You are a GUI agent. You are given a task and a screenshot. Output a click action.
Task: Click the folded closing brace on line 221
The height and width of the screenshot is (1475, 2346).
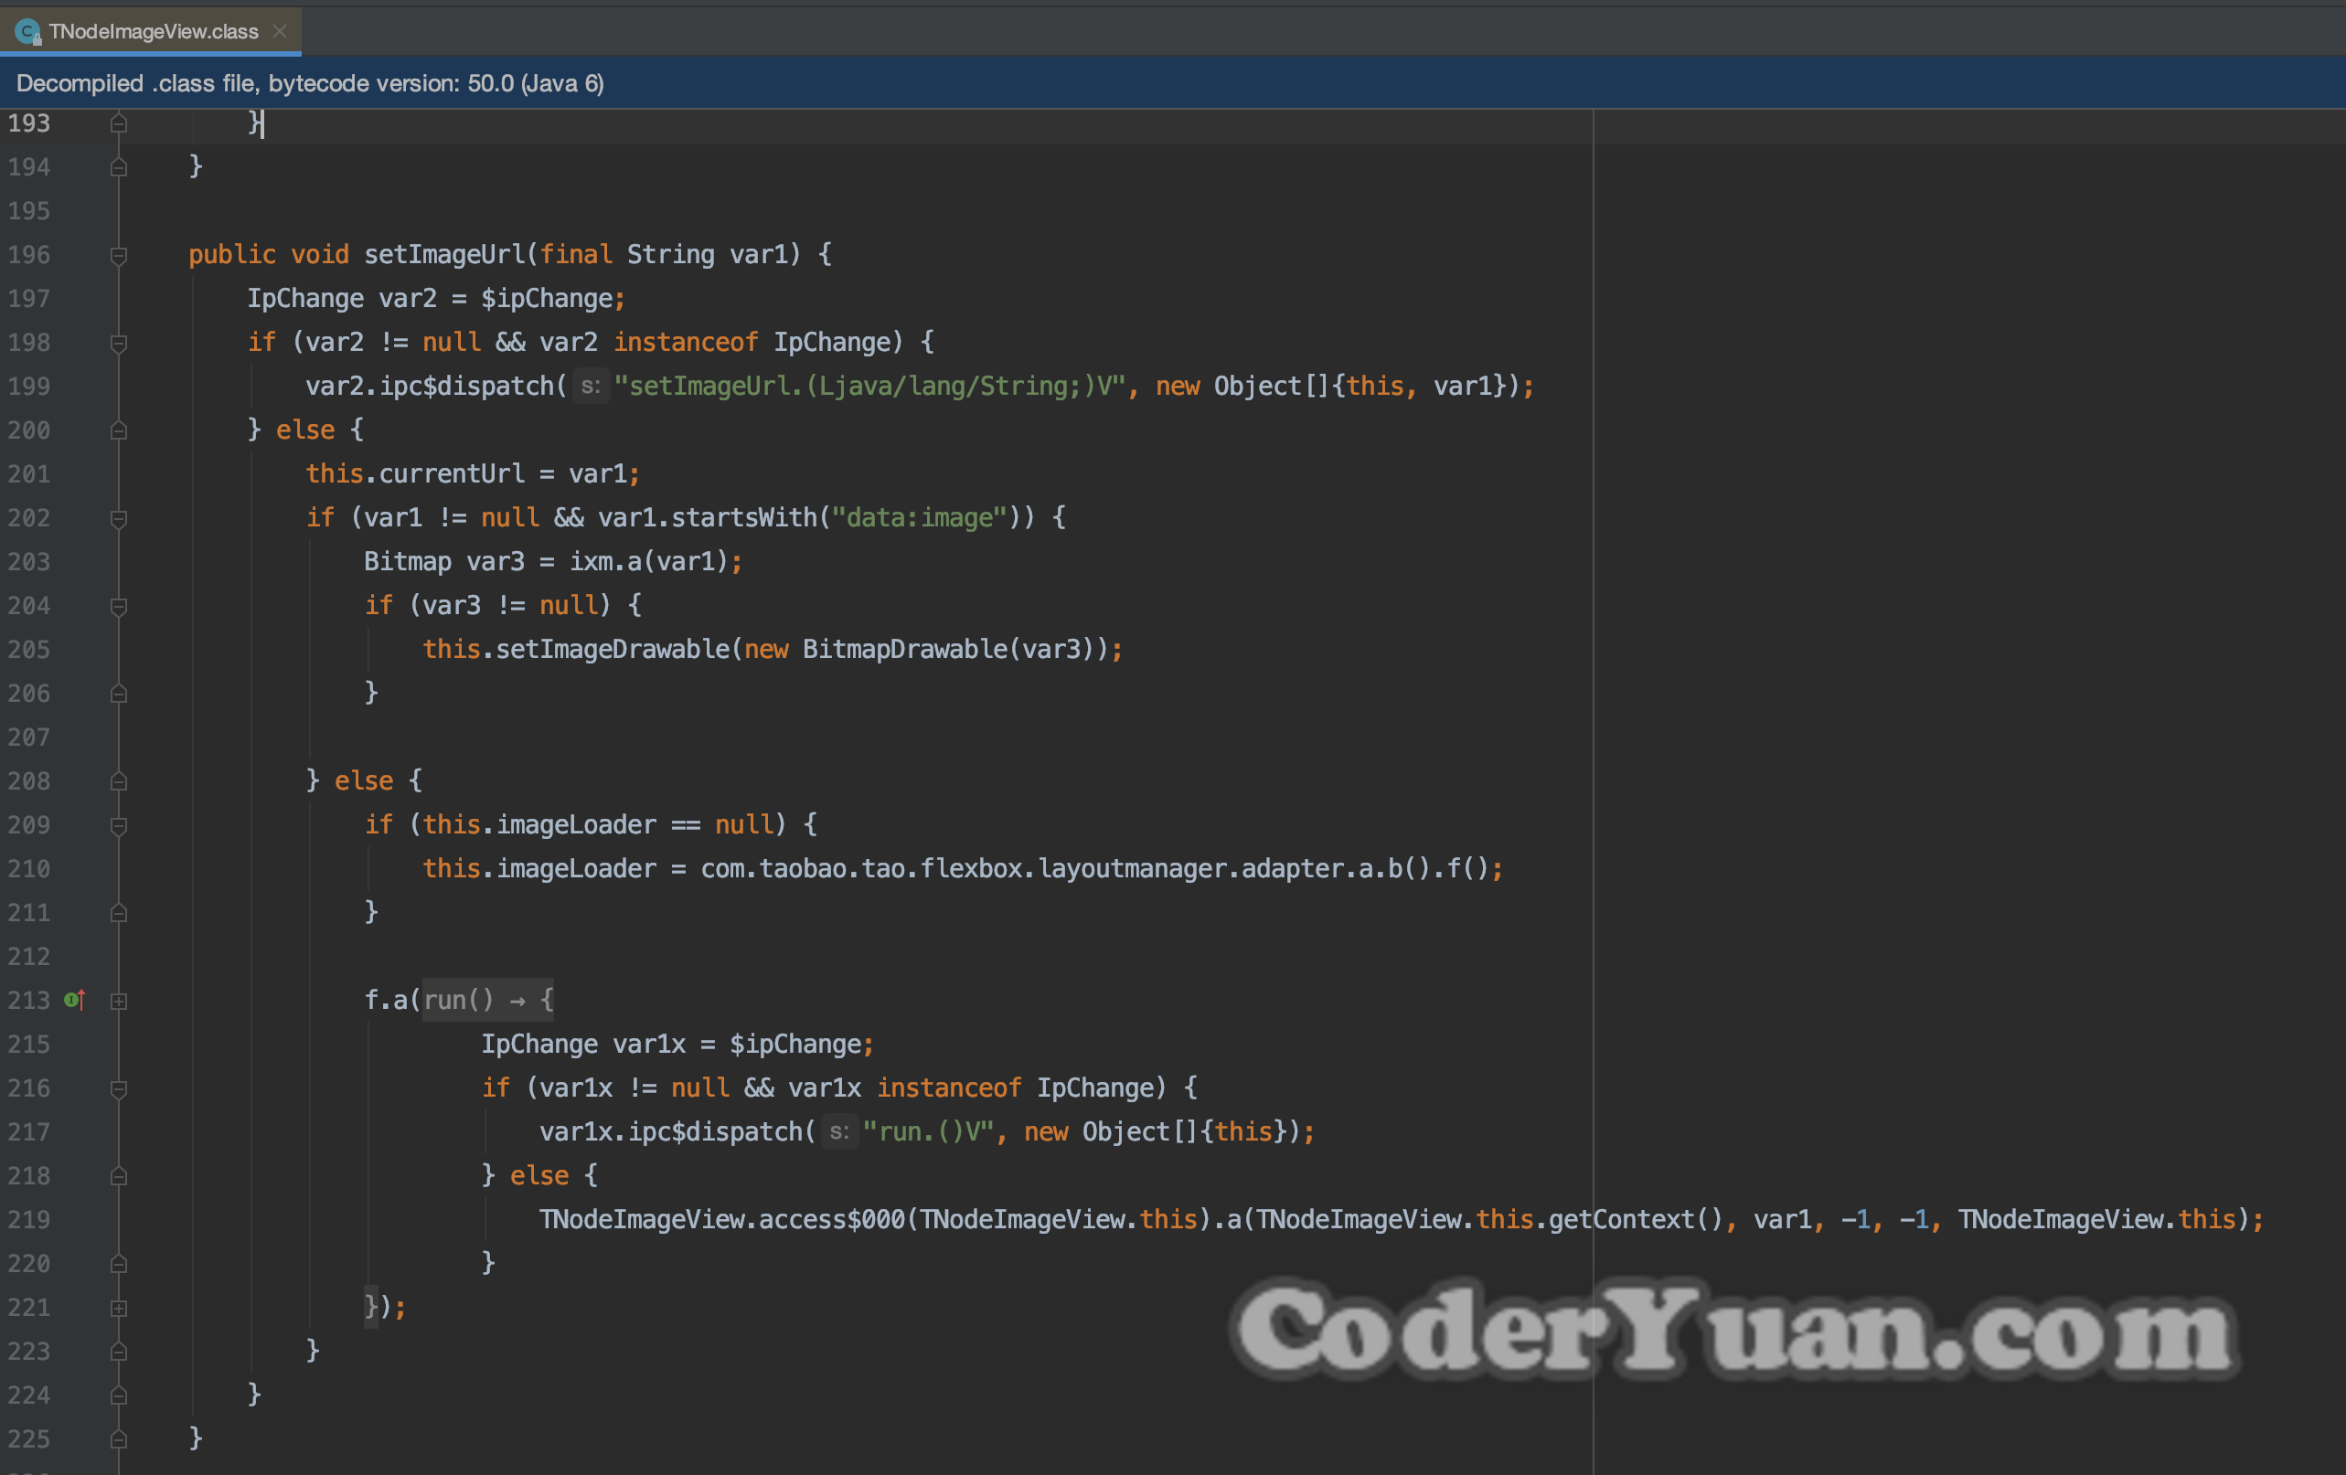[x=371, y=1307]
